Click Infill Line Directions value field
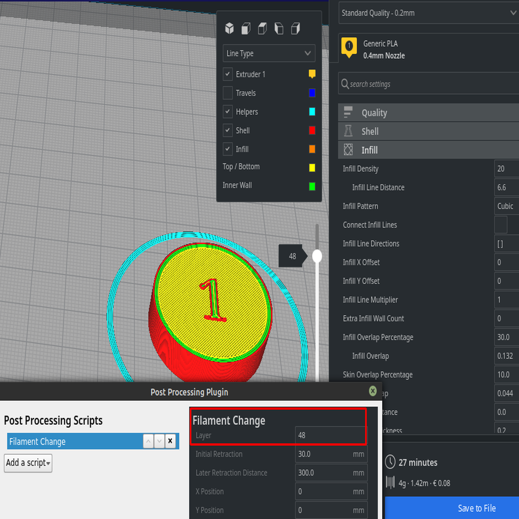 tap(506, 244)
